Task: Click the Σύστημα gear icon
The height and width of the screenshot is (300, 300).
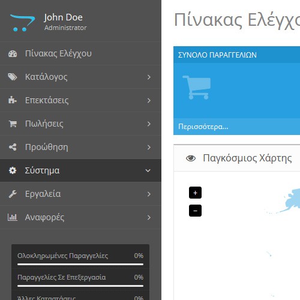Action: [x=13, y=170]
